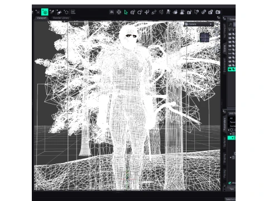Click the surface selection diamond icon
Viewport: 268px width, 201px height.
(175, 12)
